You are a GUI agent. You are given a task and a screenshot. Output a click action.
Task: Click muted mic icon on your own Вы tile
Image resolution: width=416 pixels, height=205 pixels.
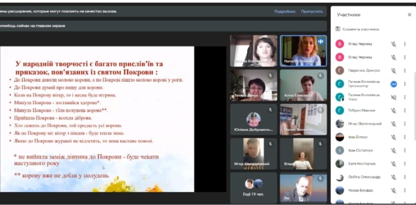321,179
